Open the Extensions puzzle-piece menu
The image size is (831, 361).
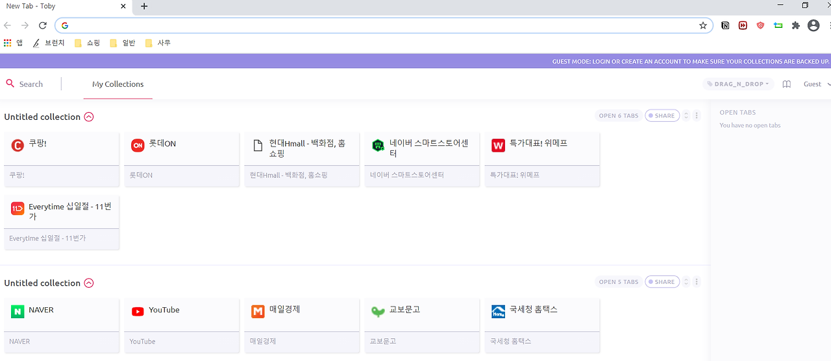795,25
